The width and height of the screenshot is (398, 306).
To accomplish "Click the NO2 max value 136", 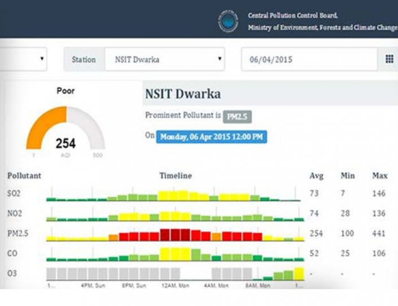I will (379, 213).
